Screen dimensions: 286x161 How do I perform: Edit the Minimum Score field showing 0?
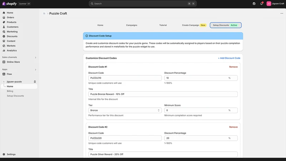201,111
